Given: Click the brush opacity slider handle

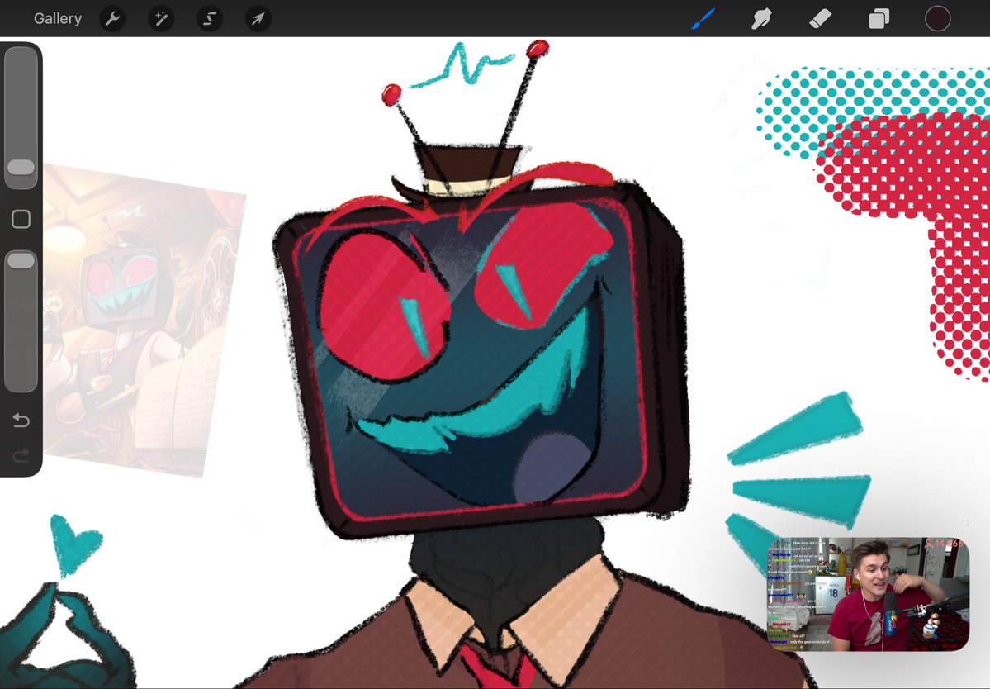Looking at the screenshot, I should 21,260.
